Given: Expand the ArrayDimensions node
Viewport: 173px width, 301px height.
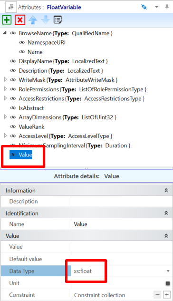Looking at the screenshot, I should click(x=5, y=117).
